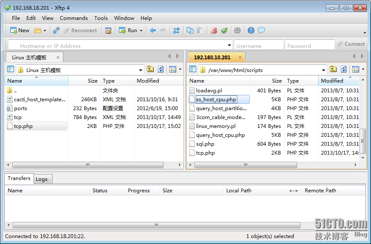This screenshot has height=244, width=371.
Task: Click the connect link icon
Action: pyautogui.click(x=56, y=30)
